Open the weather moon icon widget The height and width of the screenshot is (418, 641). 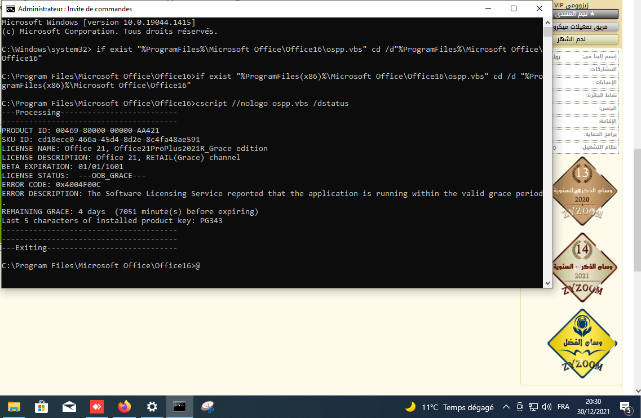(x=410, y=407)
